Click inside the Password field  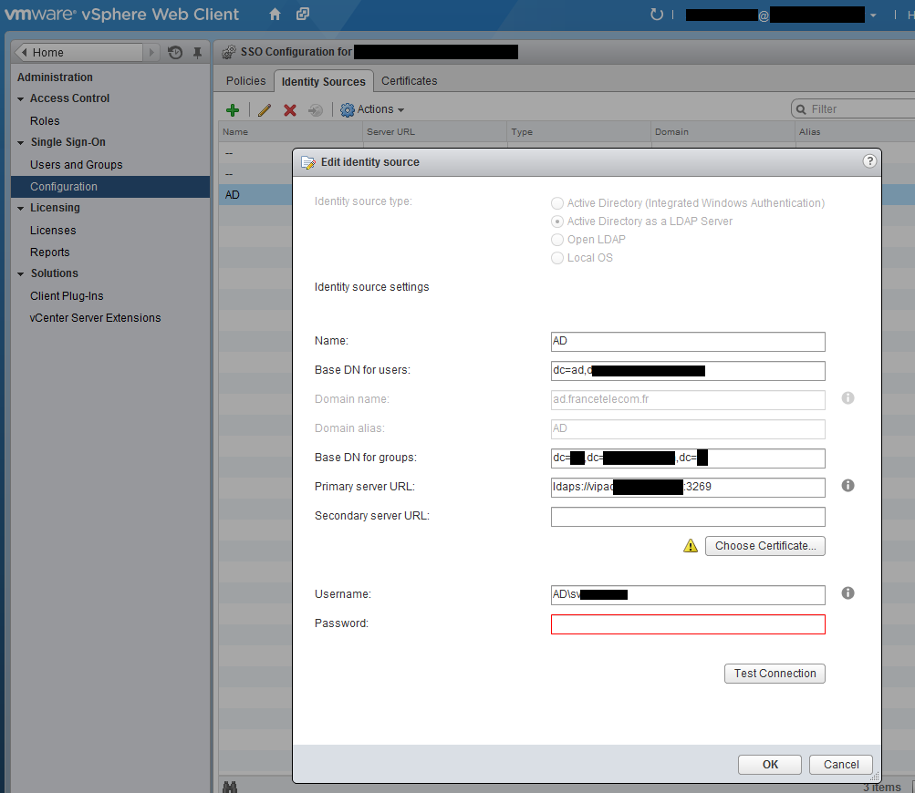pos(688,623)
